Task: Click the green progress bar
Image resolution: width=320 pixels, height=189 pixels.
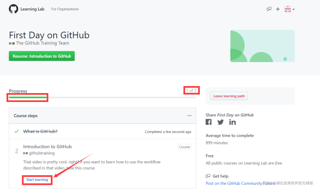Action: (x=27, y=98)
